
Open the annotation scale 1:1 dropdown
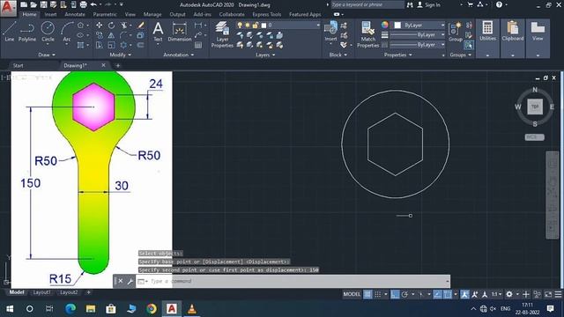[496, 294]
